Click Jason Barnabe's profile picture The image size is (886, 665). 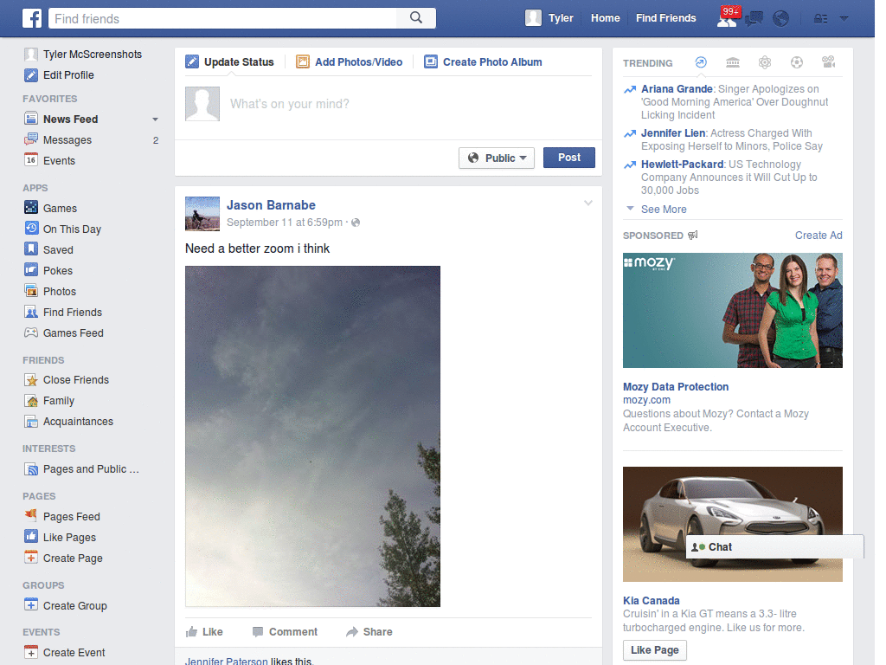click(x=202, y=214)
